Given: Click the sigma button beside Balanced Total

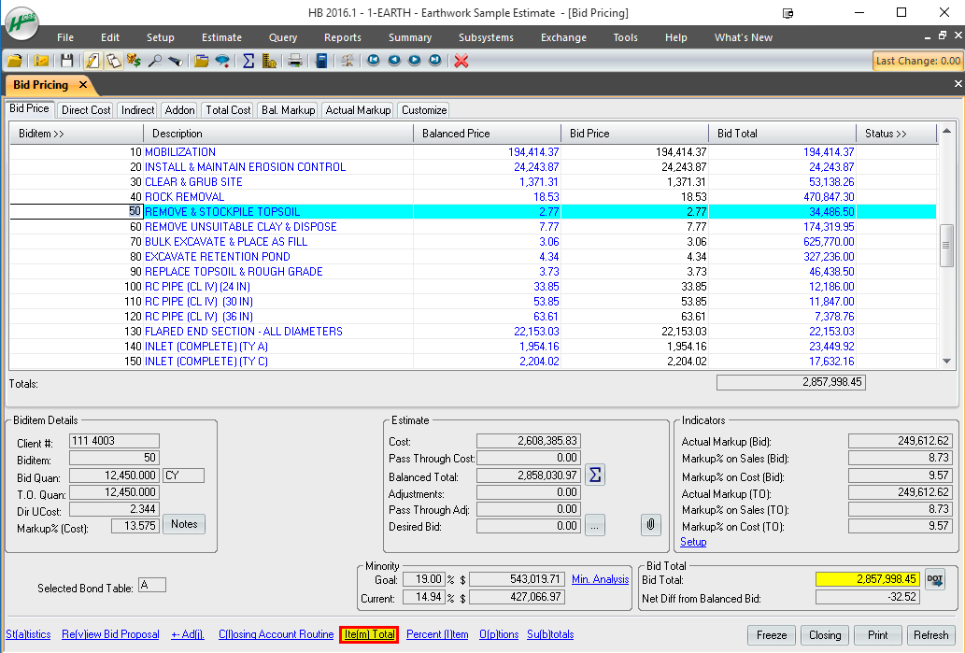Looking at the screenshot, I should point(595,475).
